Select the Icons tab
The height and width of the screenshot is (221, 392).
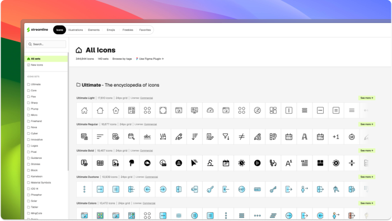click(59, 30)
